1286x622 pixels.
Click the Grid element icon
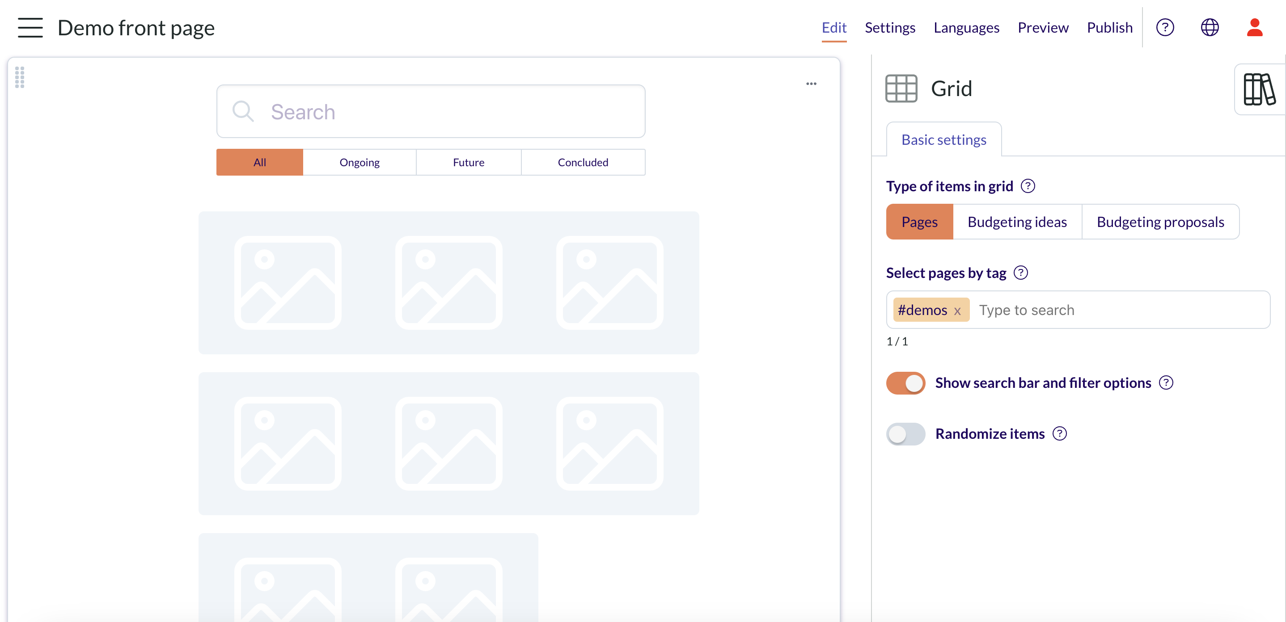pos(901,88)
